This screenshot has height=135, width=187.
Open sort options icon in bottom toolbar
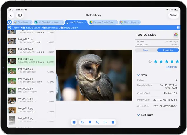click(x=105, y=122)
